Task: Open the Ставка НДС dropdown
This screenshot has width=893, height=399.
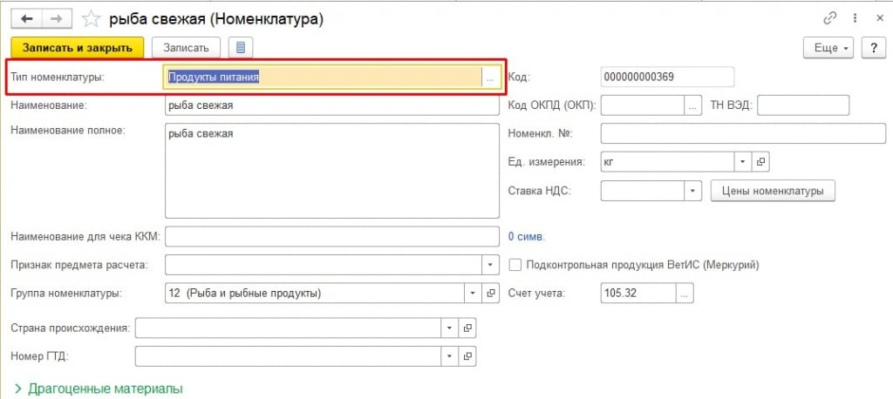Action: [x=693, y=190]
